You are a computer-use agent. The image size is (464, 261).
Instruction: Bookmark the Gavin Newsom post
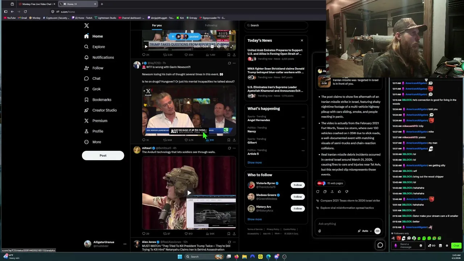tap(229, 140)
